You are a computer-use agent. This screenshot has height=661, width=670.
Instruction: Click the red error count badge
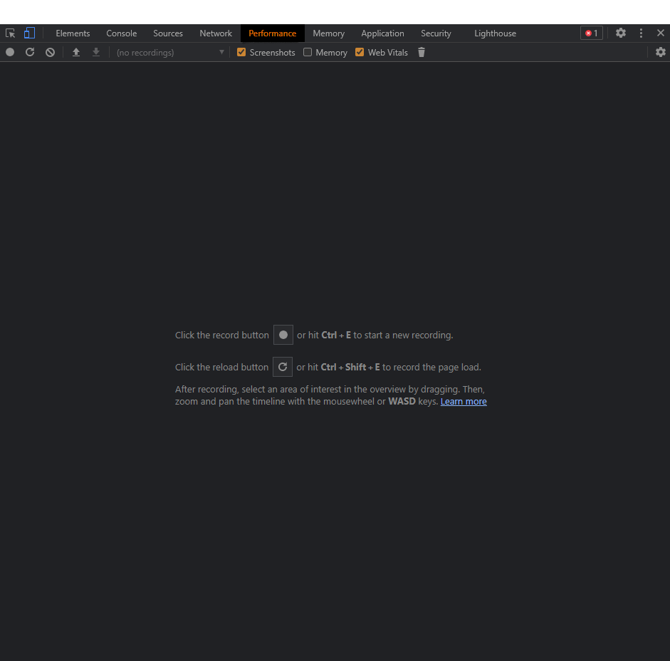point(591,33)
